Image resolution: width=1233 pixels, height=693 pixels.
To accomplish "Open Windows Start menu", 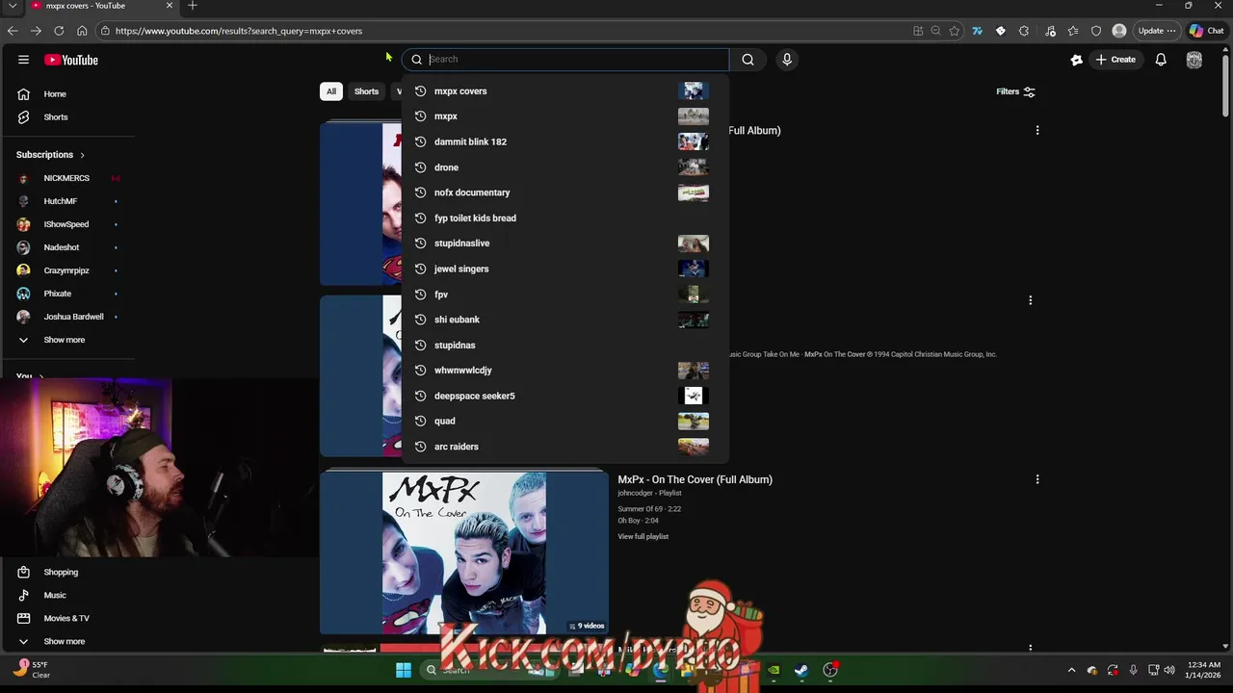I will [x=404, y=670].
